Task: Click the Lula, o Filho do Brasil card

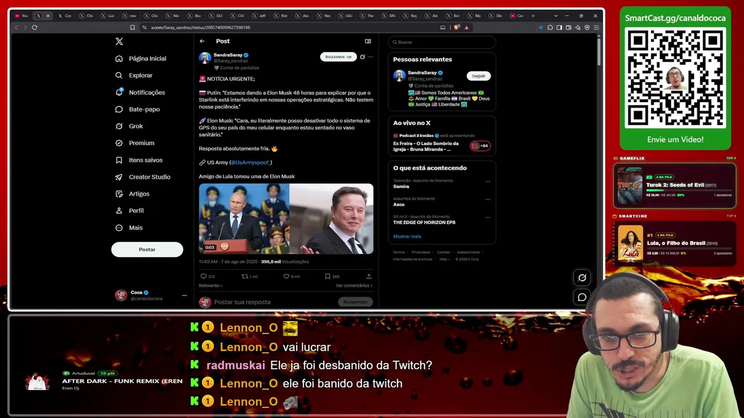Action: coord(675,243)
